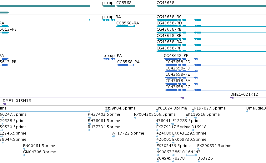Click the CG43658 gene label
The height and width of the screenshot is (163, 266).
click(165, 3)
